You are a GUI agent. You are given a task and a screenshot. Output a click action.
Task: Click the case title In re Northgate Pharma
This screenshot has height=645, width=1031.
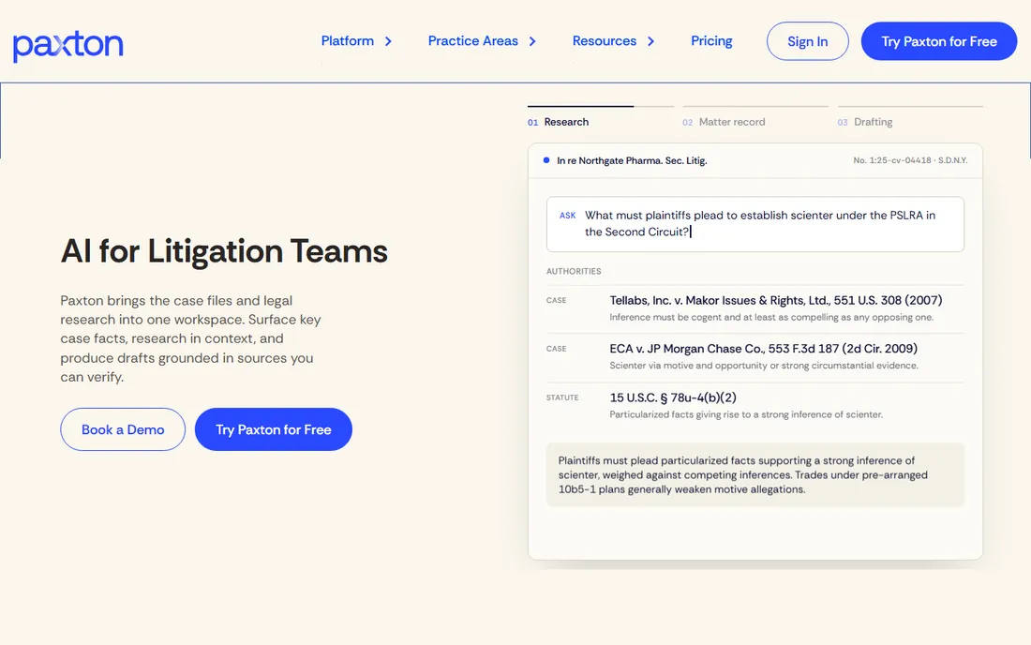(632, 160)
